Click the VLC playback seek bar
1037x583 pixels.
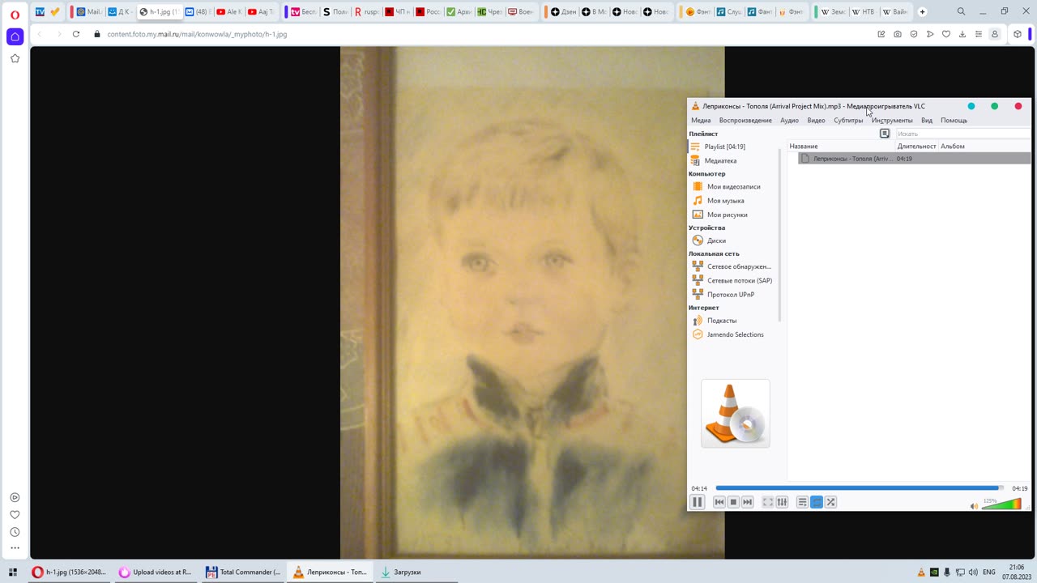(860, 488)
